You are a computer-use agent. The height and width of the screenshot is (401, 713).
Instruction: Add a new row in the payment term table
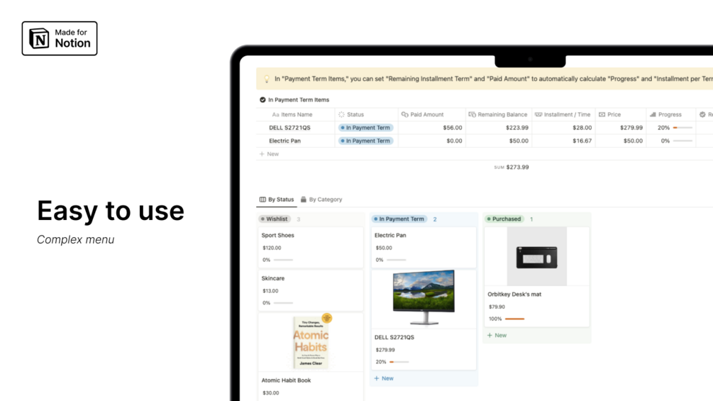pos(269,154)
